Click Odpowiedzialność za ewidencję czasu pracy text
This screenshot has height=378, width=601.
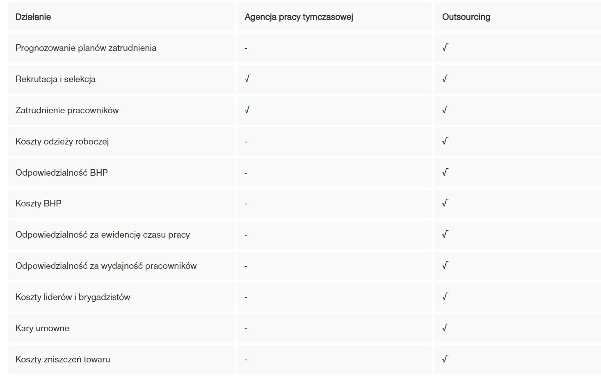pyautogui.click(x=103, y=235)
